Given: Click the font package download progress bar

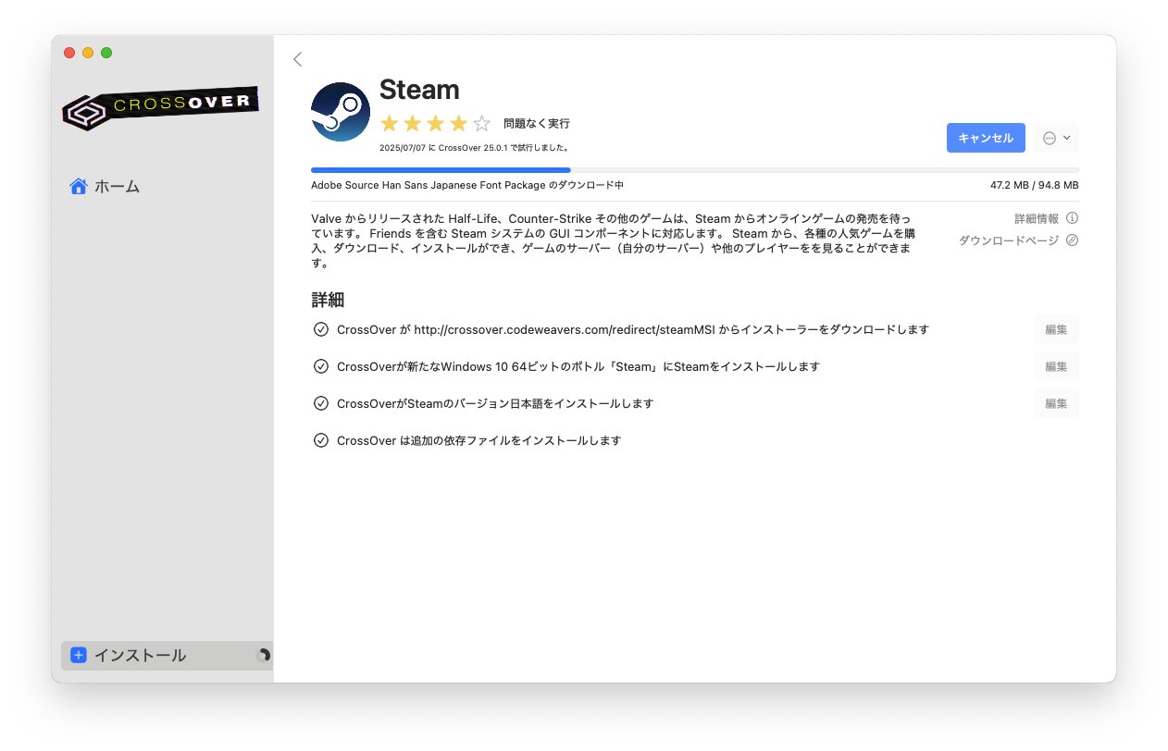Looking at the screenshot, I should pyautogui.click(x=694, y=170).
